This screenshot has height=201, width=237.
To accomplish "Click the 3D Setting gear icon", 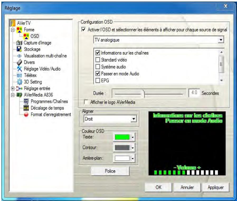I will coord(20,82).
